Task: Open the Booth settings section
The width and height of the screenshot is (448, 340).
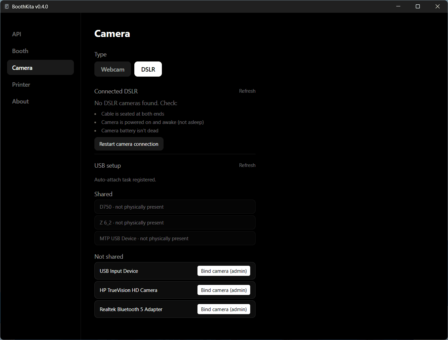Action: [x=40, y=51]
